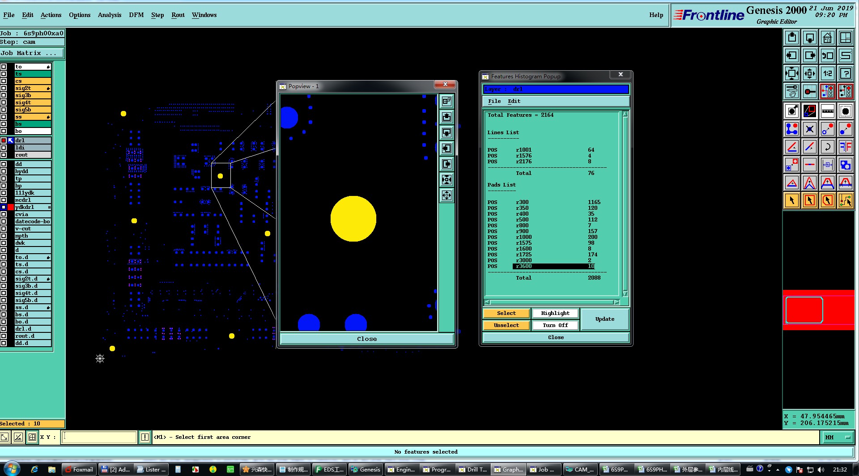Open the Rout menu
859x476 pixels.
[178, 15]
